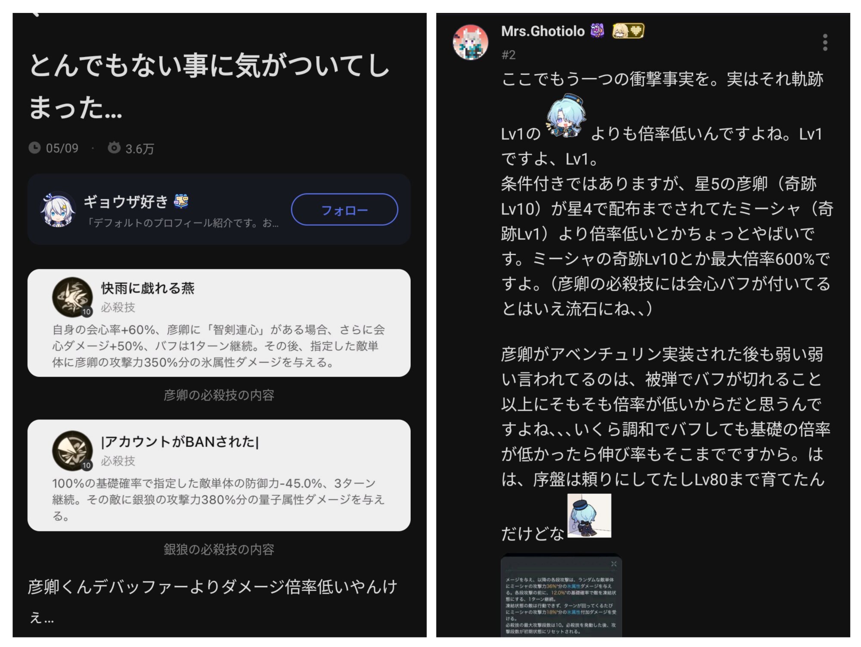The height and width of the screenshot is (647, 861).
Task: Tap the フォロー follow button
Action: pos(344,210)
